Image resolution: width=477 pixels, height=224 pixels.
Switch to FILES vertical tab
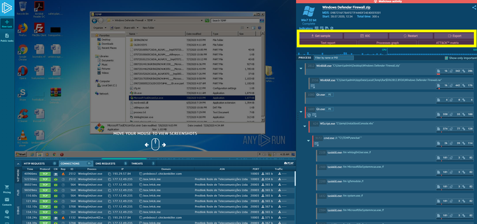click(17, 193)
